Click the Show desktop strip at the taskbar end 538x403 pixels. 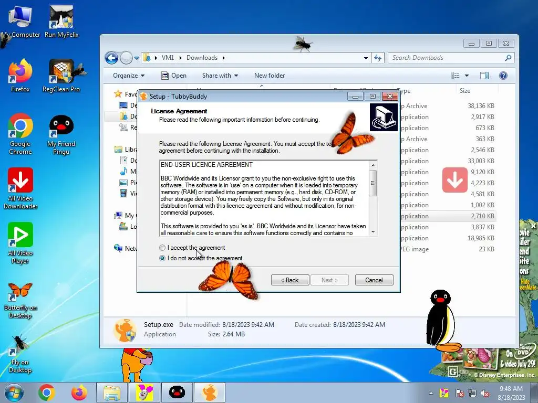click(535, 393)
